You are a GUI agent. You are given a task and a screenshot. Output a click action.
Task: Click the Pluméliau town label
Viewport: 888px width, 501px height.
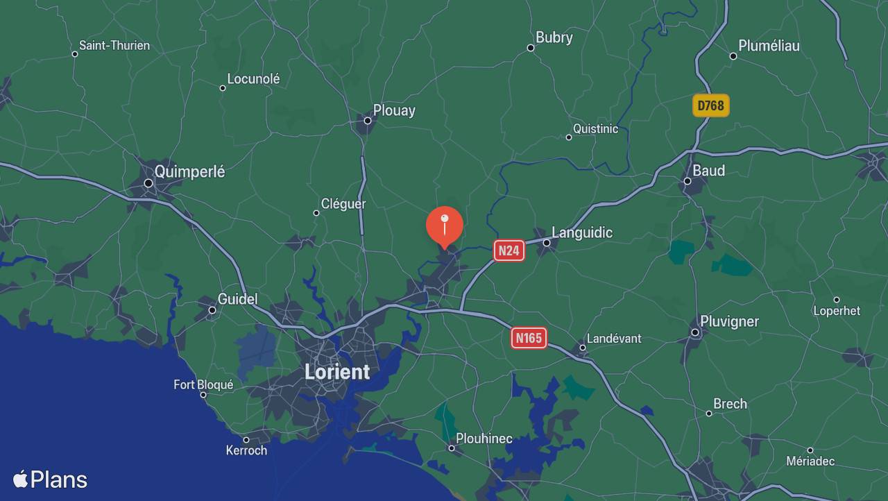(x=769, y=46)
